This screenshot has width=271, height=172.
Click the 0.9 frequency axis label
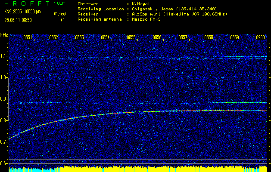pyautogui.click(x=3, y=99)
